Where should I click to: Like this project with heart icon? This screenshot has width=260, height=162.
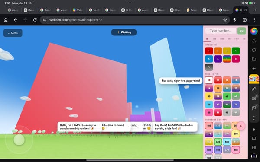pyautogui.click(x=254, y=50)
